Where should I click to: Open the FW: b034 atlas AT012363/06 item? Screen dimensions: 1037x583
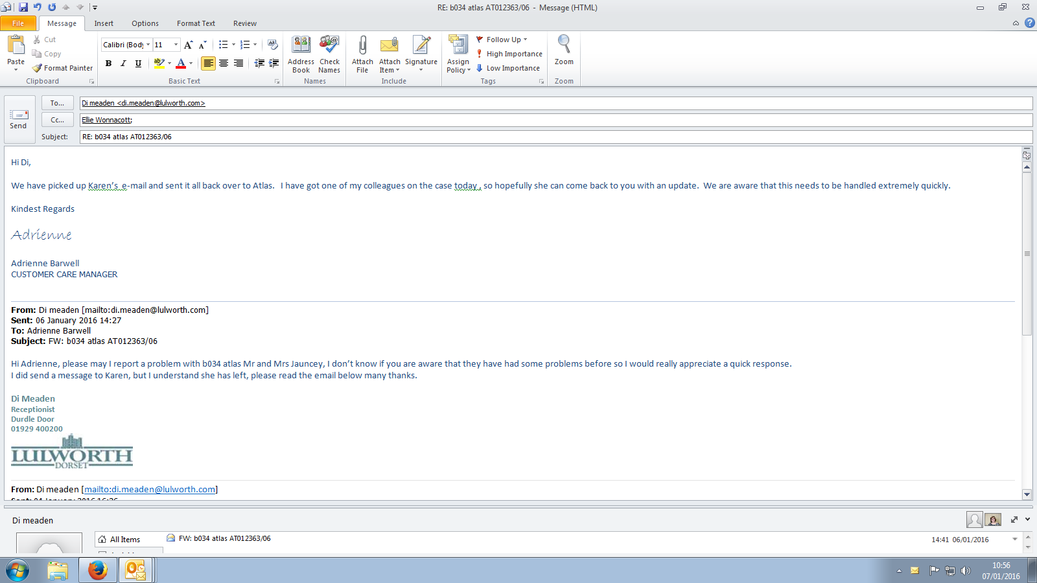[x=224, y=538]
